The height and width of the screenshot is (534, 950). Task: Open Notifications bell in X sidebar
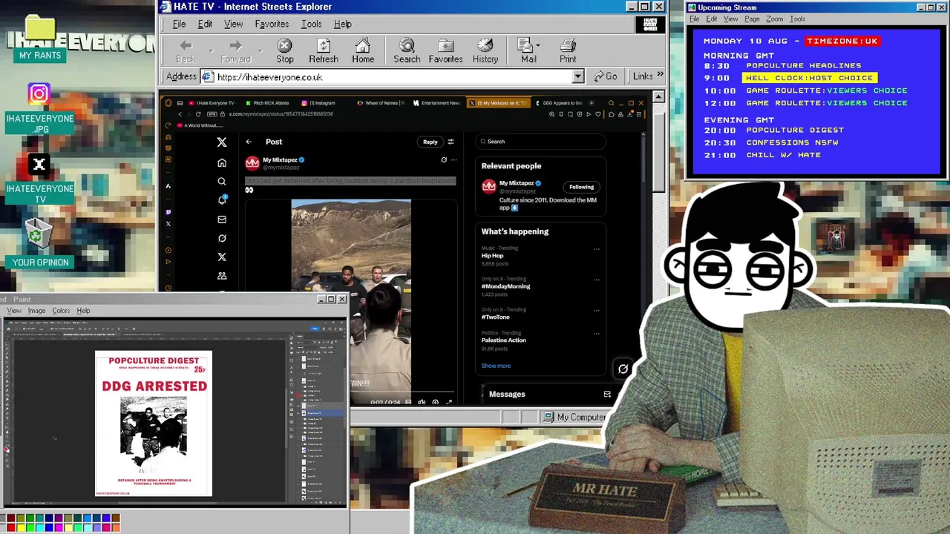click(221, 200)
